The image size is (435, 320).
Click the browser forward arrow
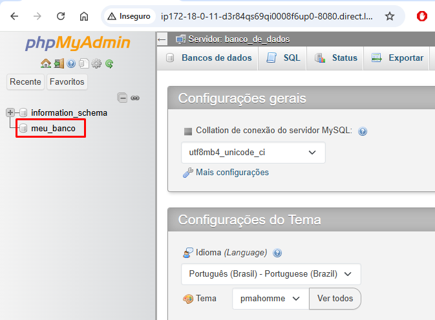37,16
